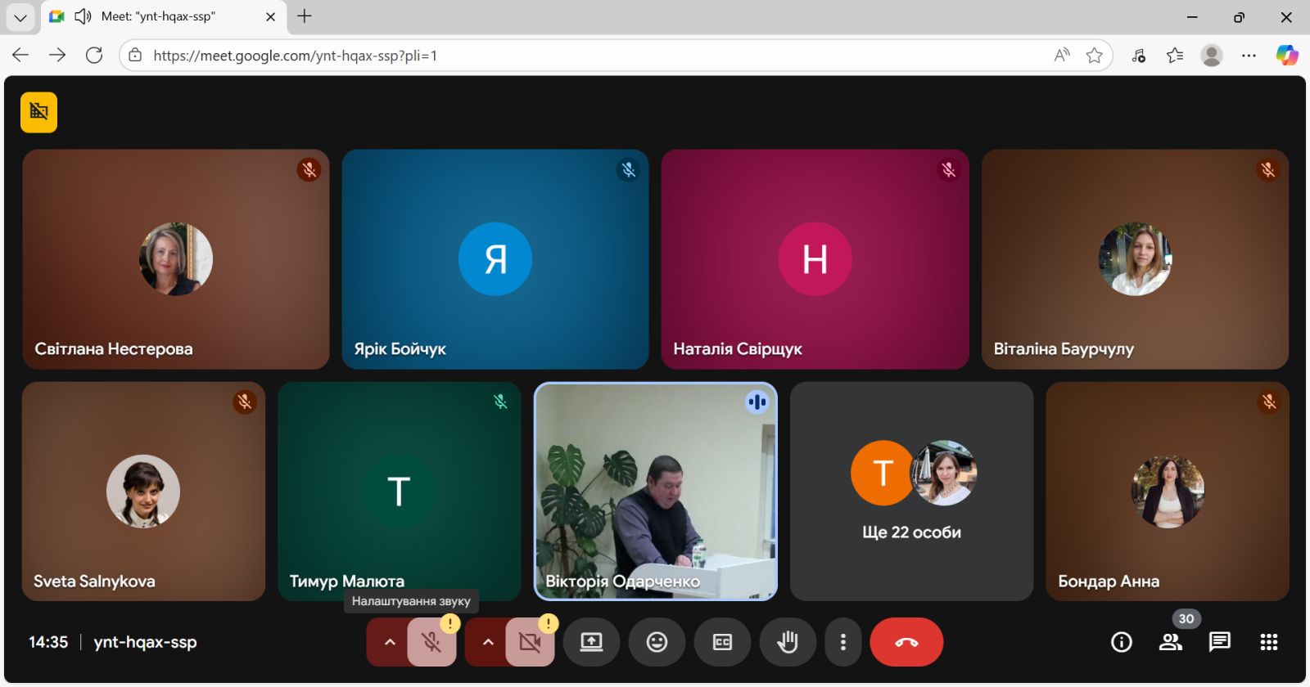The image size is (1310, 687).
Task: Click the browser address bar URL
Action: tap(573, 56)
